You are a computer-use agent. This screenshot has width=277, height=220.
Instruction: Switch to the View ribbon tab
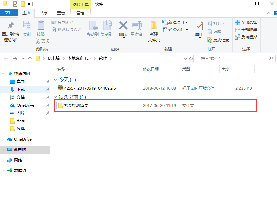61,13
